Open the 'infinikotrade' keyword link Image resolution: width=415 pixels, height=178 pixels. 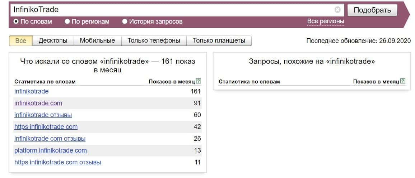[x=31, y=91]
